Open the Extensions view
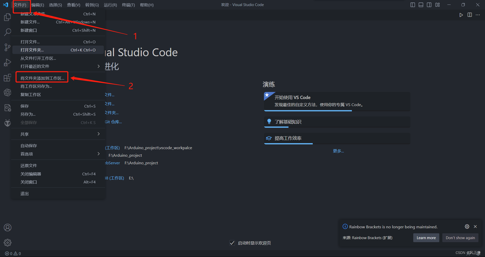The image size is (485, 257). pyautogui.click(x=8, y=78)
